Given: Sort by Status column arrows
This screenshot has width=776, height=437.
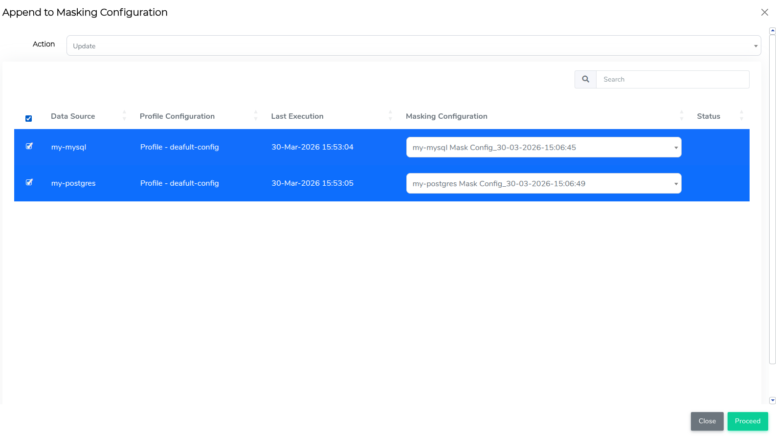Looking at the screenshot, I should tap(741, 116).
